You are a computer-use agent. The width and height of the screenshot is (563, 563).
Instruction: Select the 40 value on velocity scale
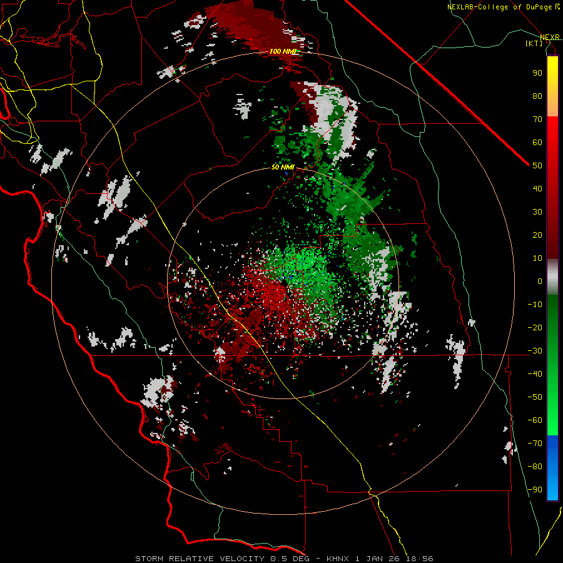pos(537,188)
